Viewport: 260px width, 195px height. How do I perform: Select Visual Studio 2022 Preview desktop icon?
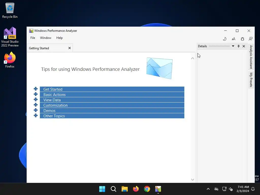10,37
